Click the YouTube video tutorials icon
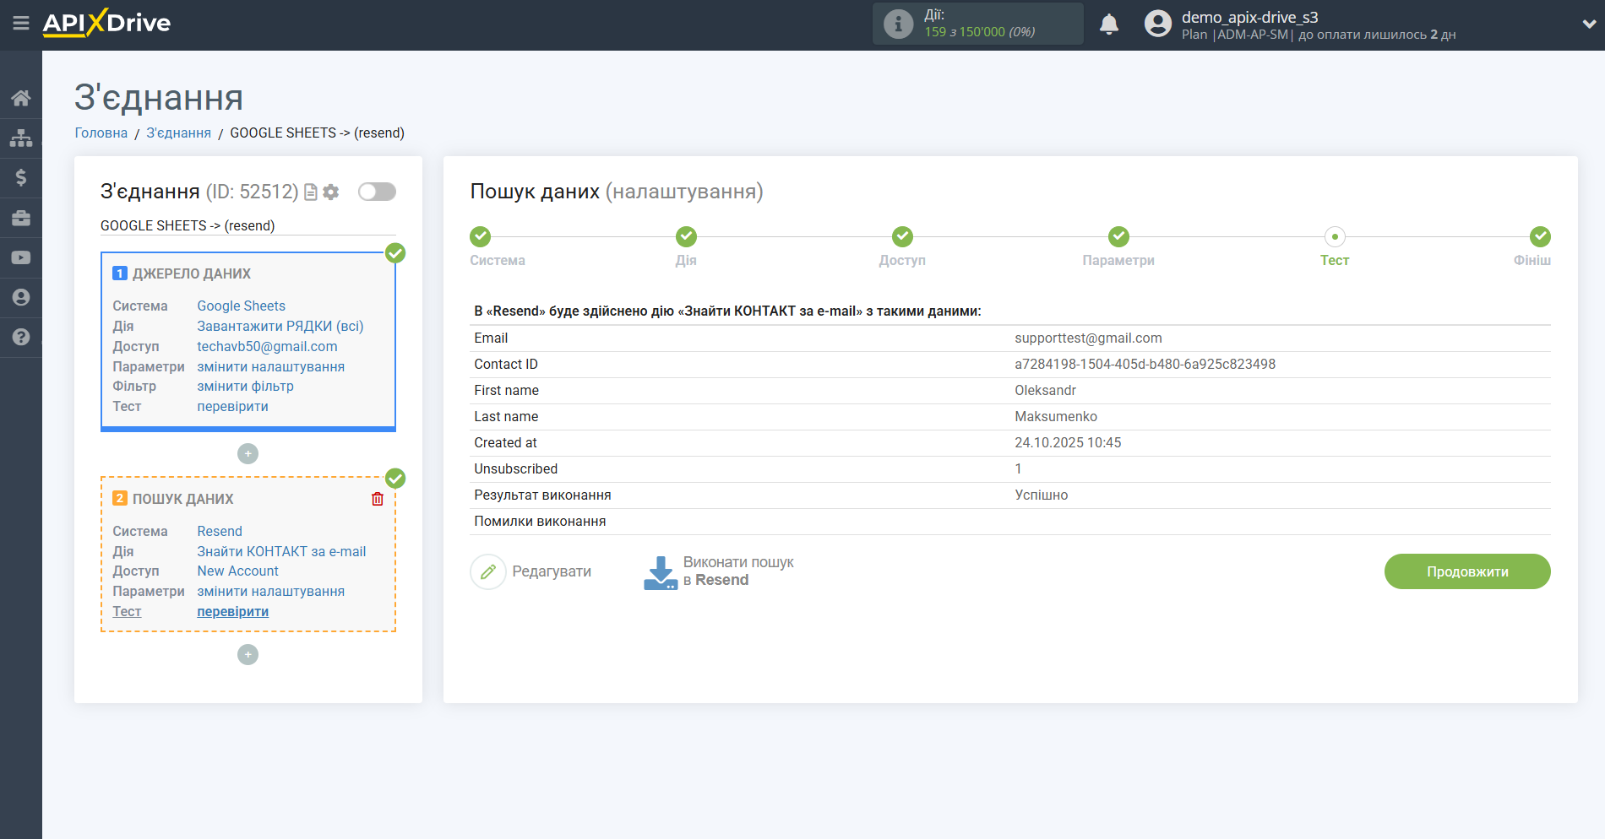The height and width of the screenshot is (839, 1605). click(21, 257)
